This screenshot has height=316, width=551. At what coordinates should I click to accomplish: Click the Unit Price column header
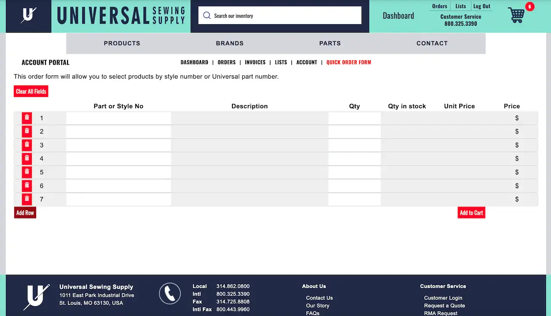pyautogui.click(x=459, y=106)
